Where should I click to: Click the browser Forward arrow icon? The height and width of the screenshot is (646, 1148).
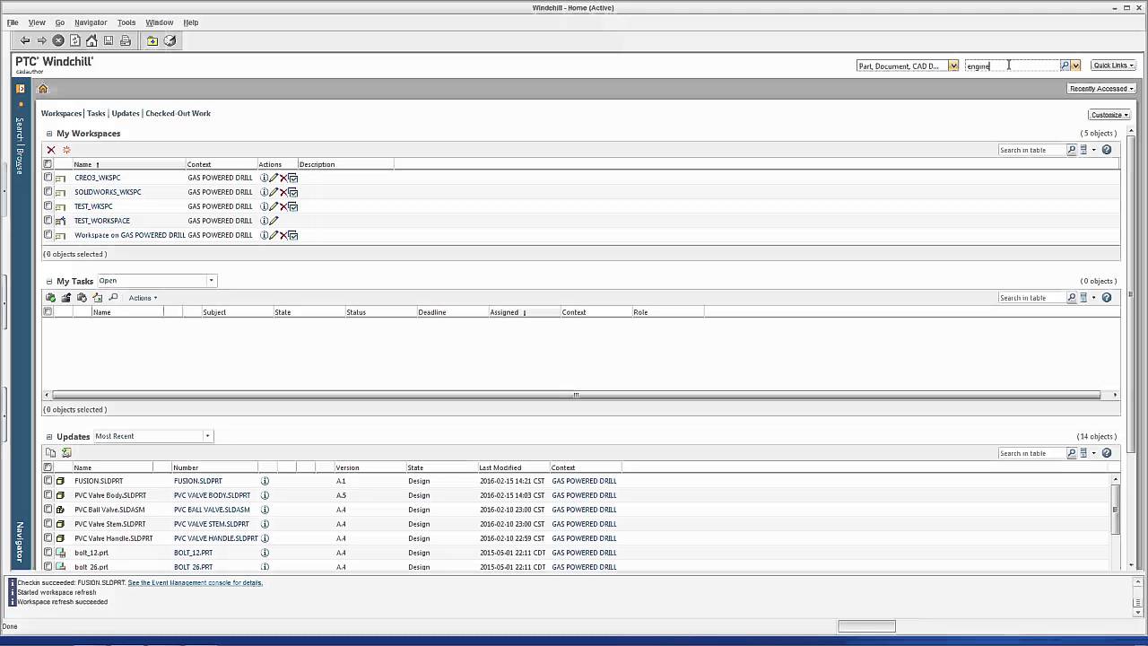[41, 40]
